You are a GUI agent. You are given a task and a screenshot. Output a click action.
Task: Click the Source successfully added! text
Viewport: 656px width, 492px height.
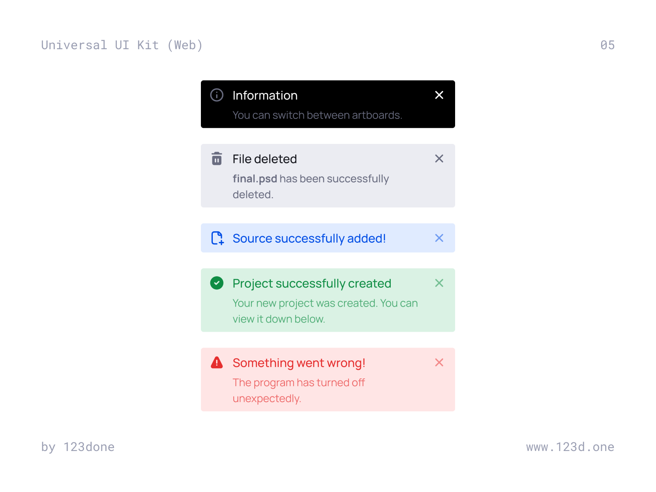click(309, 239)
